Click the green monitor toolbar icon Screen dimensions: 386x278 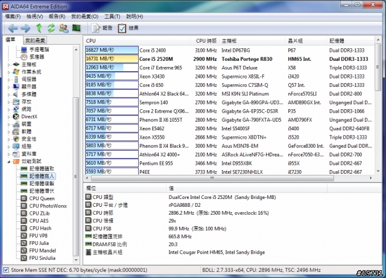(x=77, y=28)
